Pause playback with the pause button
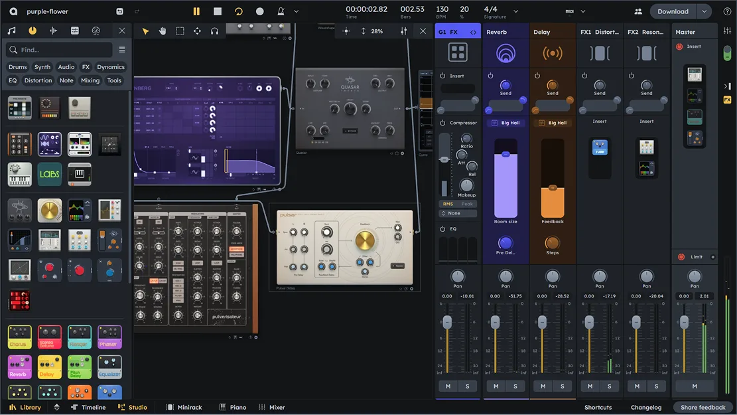The image size is (737, 415). click(x=196, y=11)
